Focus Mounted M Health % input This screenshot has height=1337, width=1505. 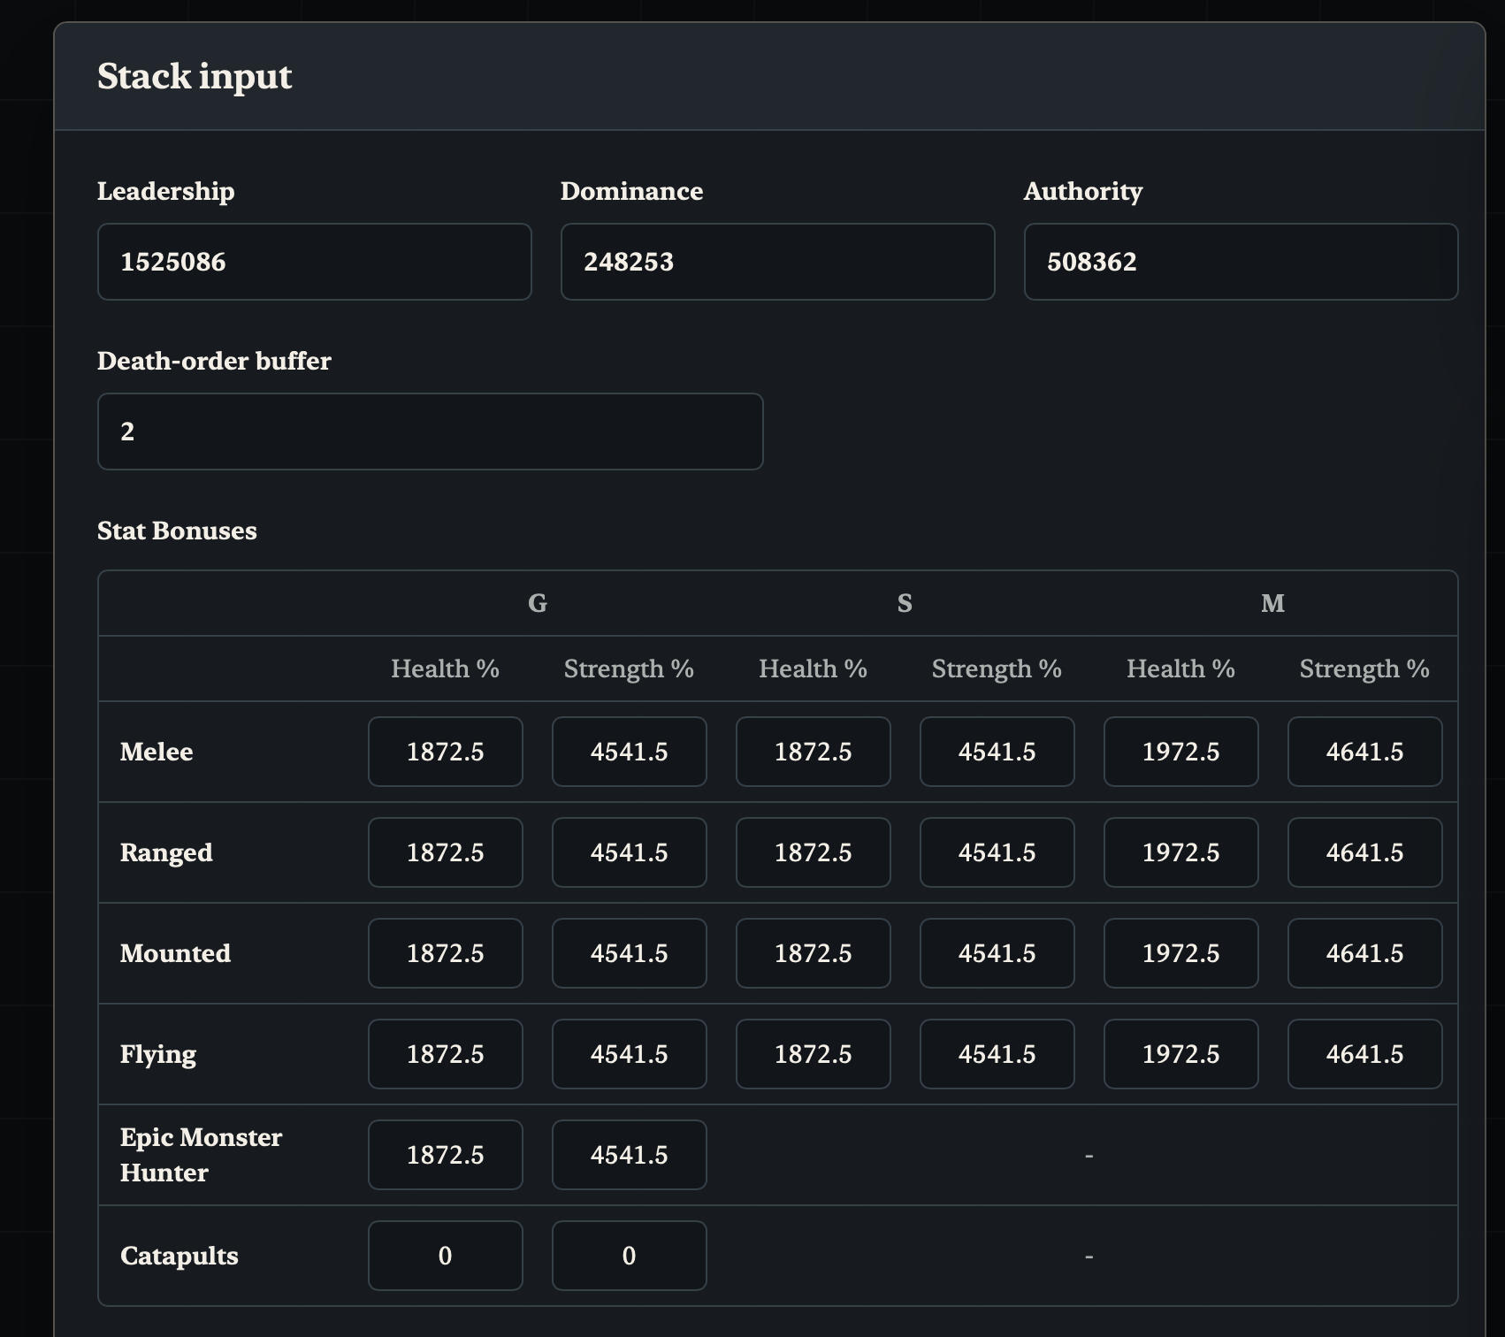tap(1180, 953)
